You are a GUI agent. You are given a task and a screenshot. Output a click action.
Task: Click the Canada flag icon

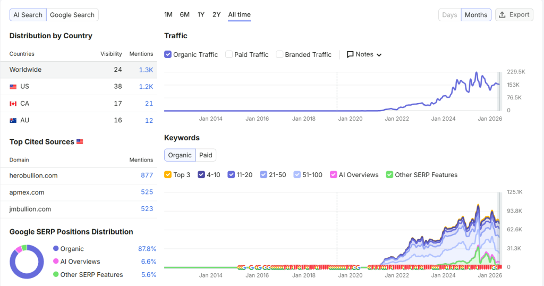13,104
